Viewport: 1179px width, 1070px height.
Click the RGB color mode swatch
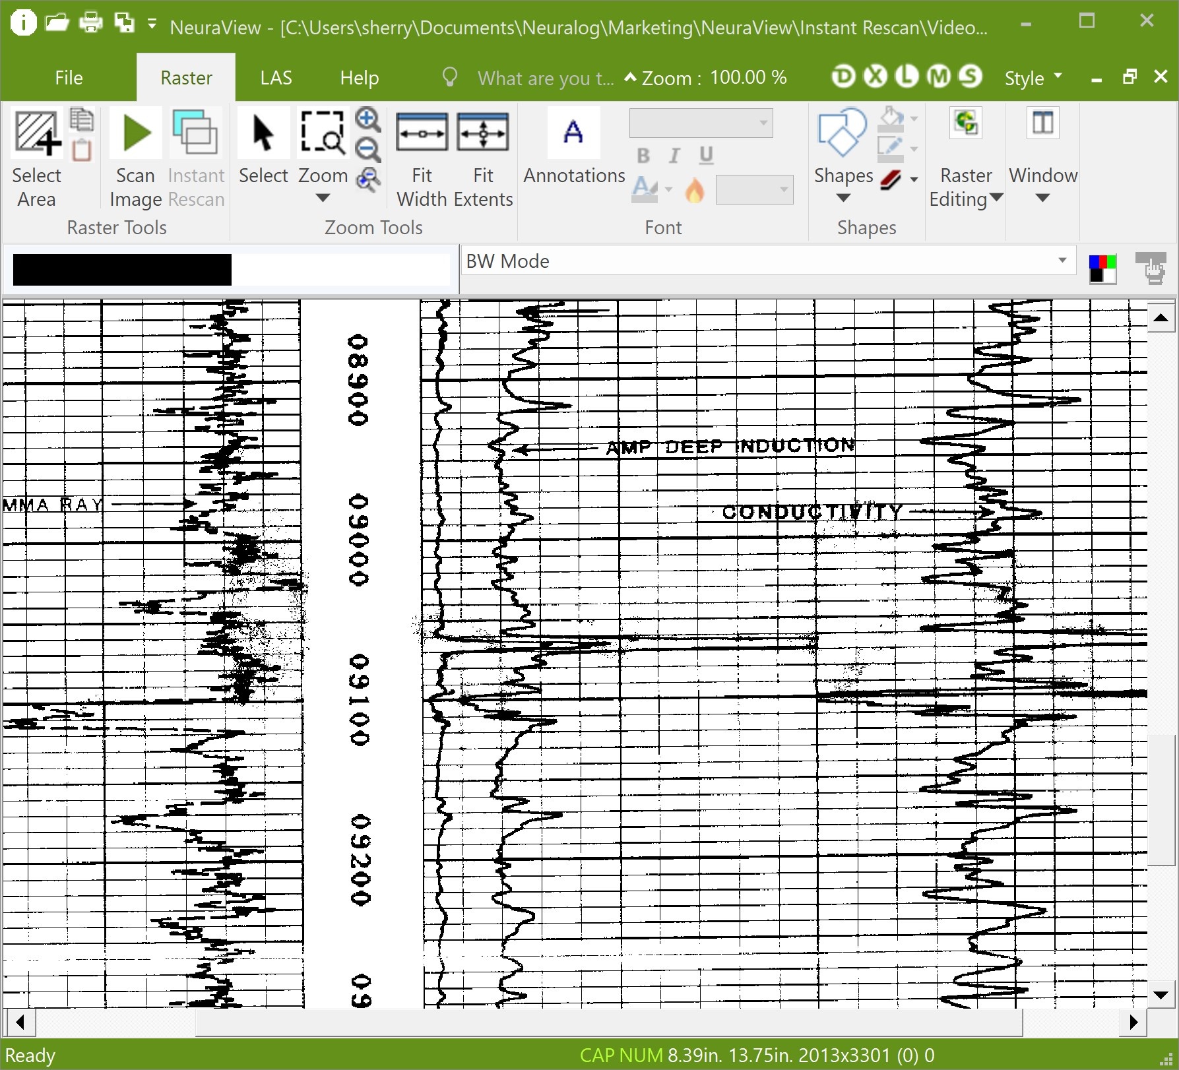tap(1102, 269)
